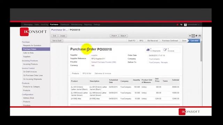The image size is (223, 125).
Task: Select Address Book in sidebar
Action: (x=29, y=98)
